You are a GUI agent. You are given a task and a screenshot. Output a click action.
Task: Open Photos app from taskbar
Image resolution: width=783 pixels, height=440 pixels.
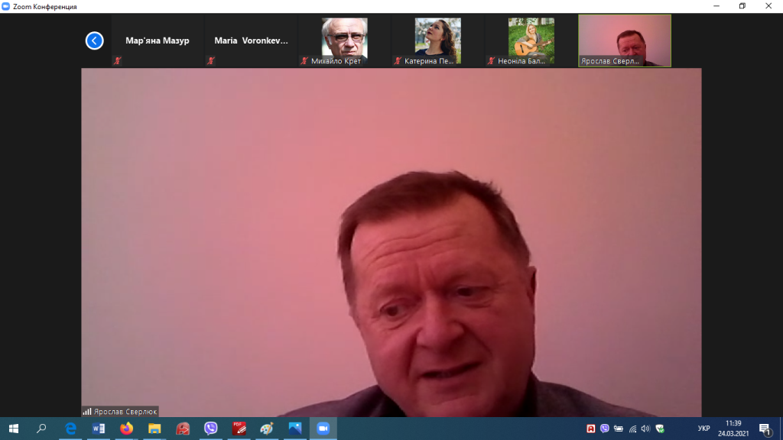pyautogui.click(x=295, y=429)
